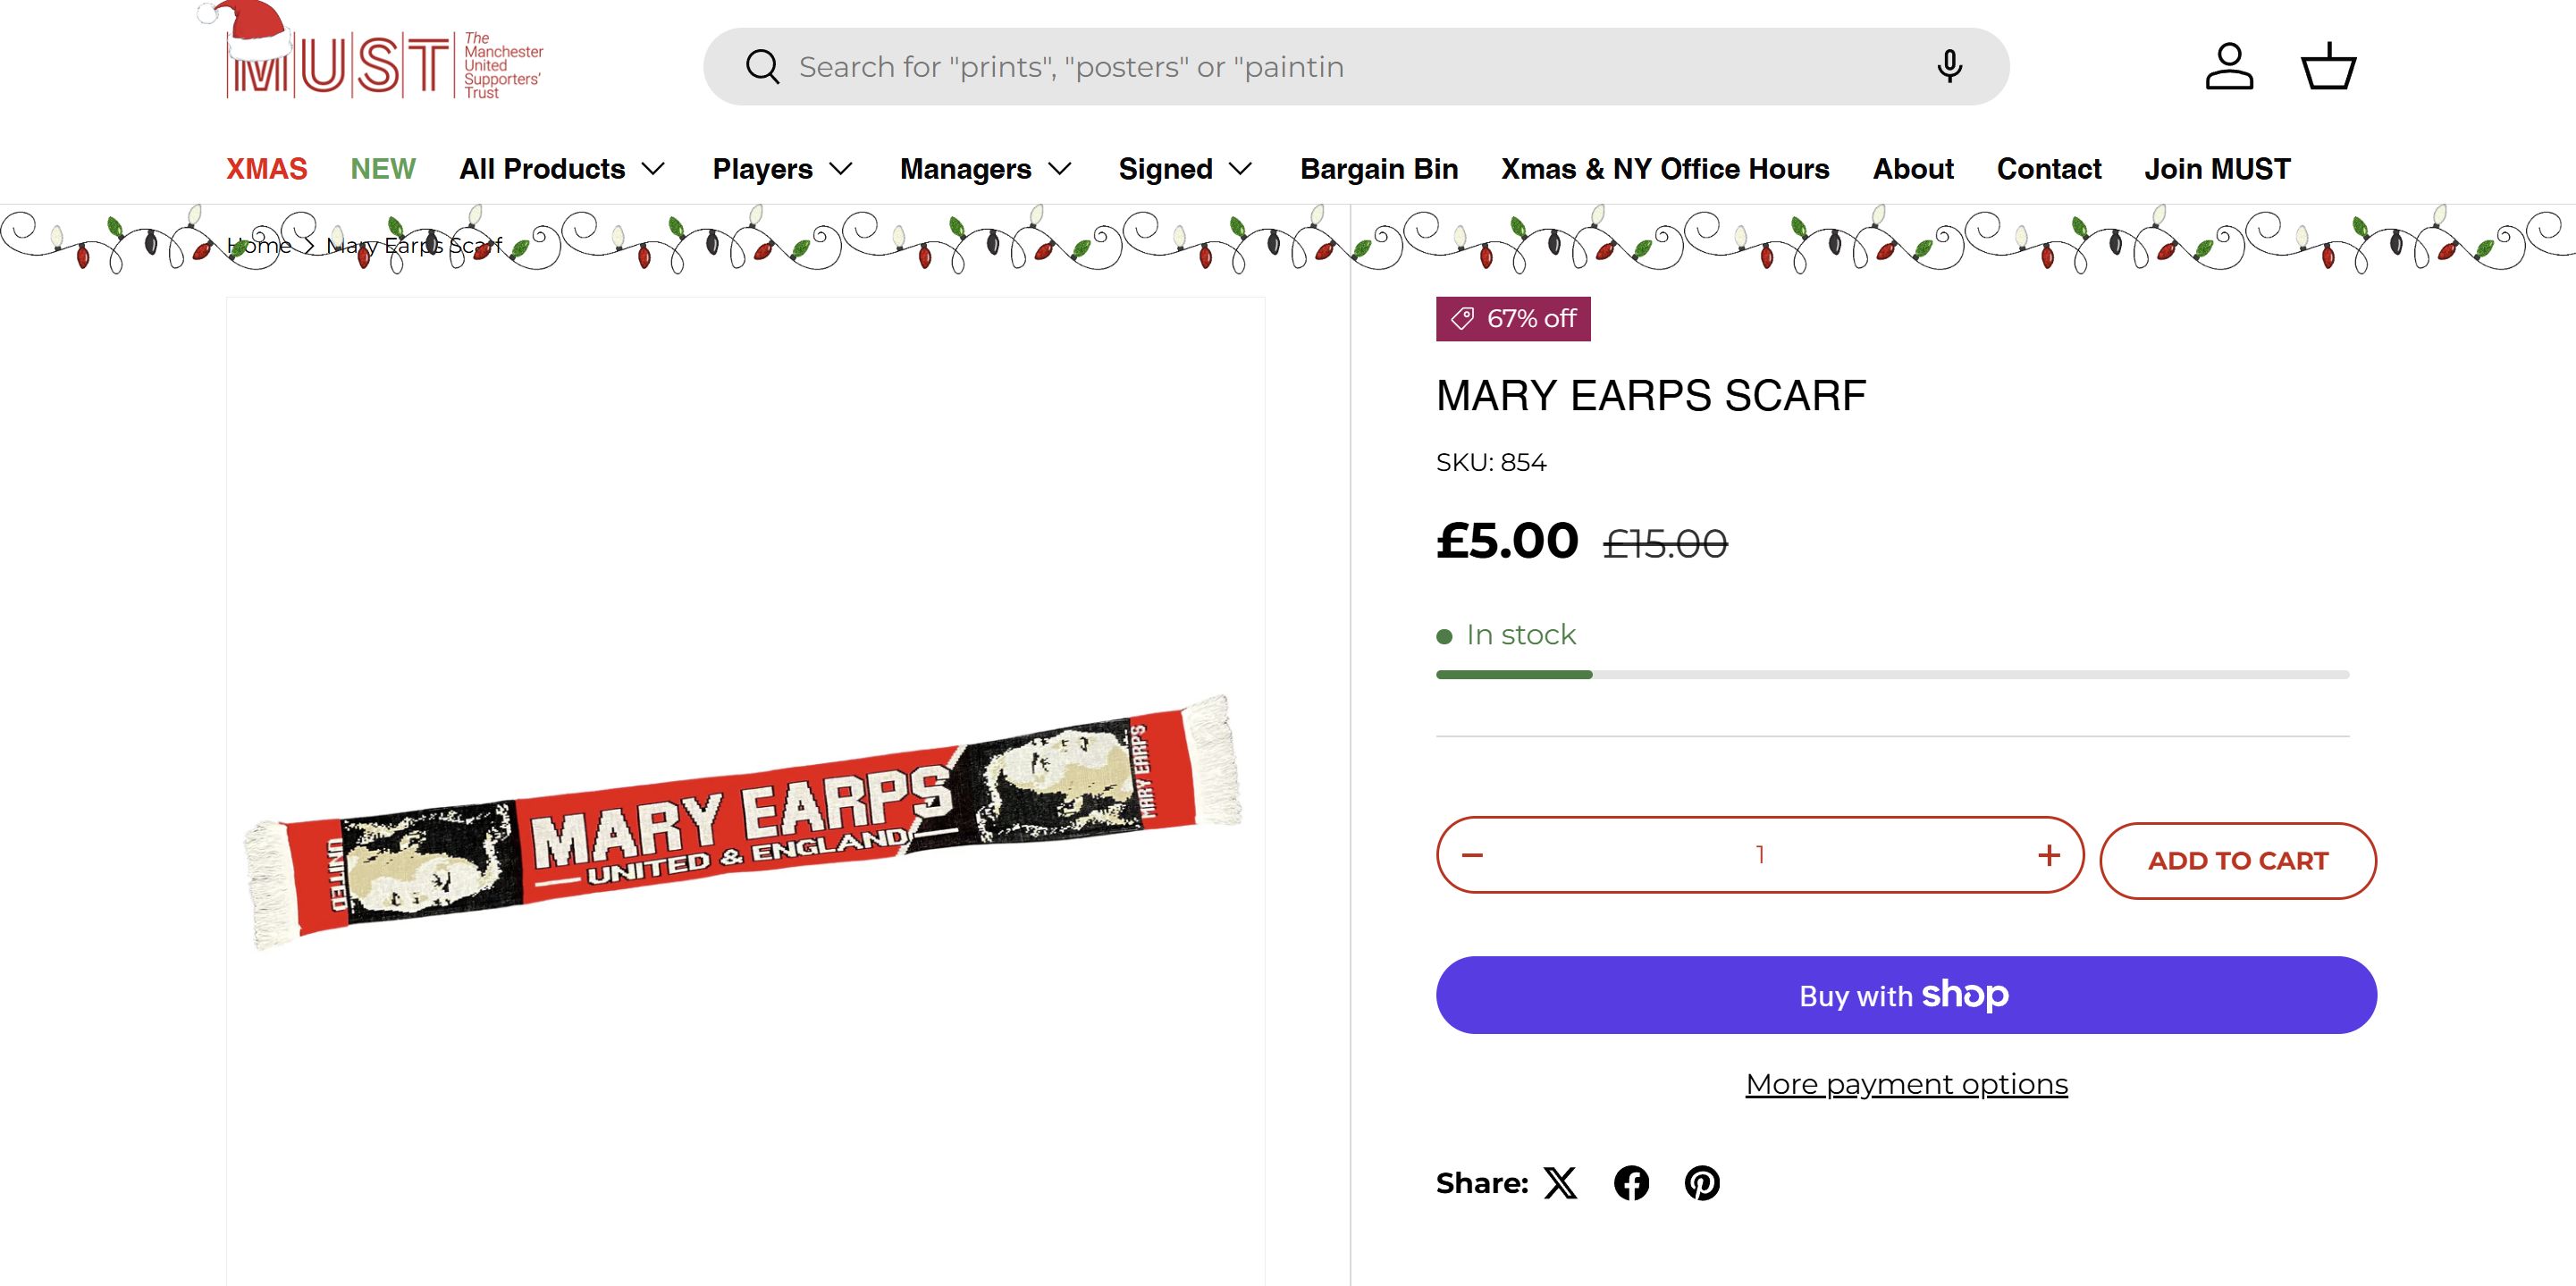Expand the Players dropdown menu
Viewport: 2576px width, 1286px height.
coord(782,169)
